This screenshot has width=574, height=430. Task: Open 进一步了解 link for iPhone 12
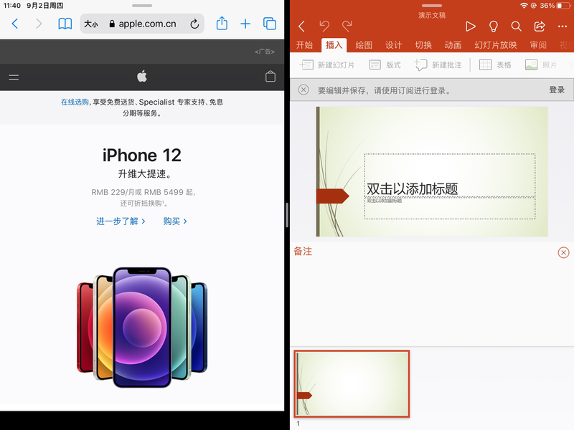point(121,221)
